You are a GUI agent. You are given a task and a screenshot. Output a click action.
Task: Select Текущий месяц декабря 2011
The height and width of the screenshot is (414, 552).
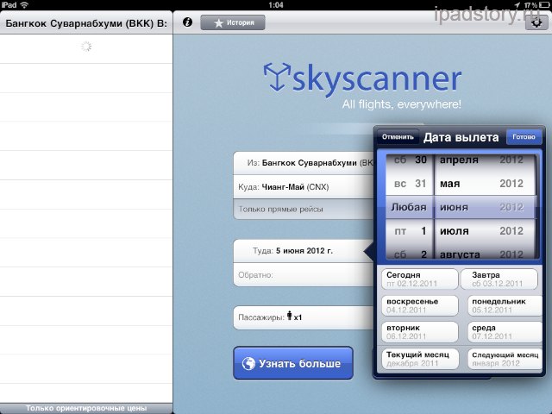pyautogui.click(x=420, y=359)
